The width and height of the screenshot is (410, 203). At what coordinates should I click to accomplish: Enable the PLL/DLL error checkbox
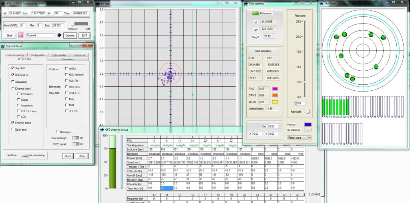tap(18, 111)
